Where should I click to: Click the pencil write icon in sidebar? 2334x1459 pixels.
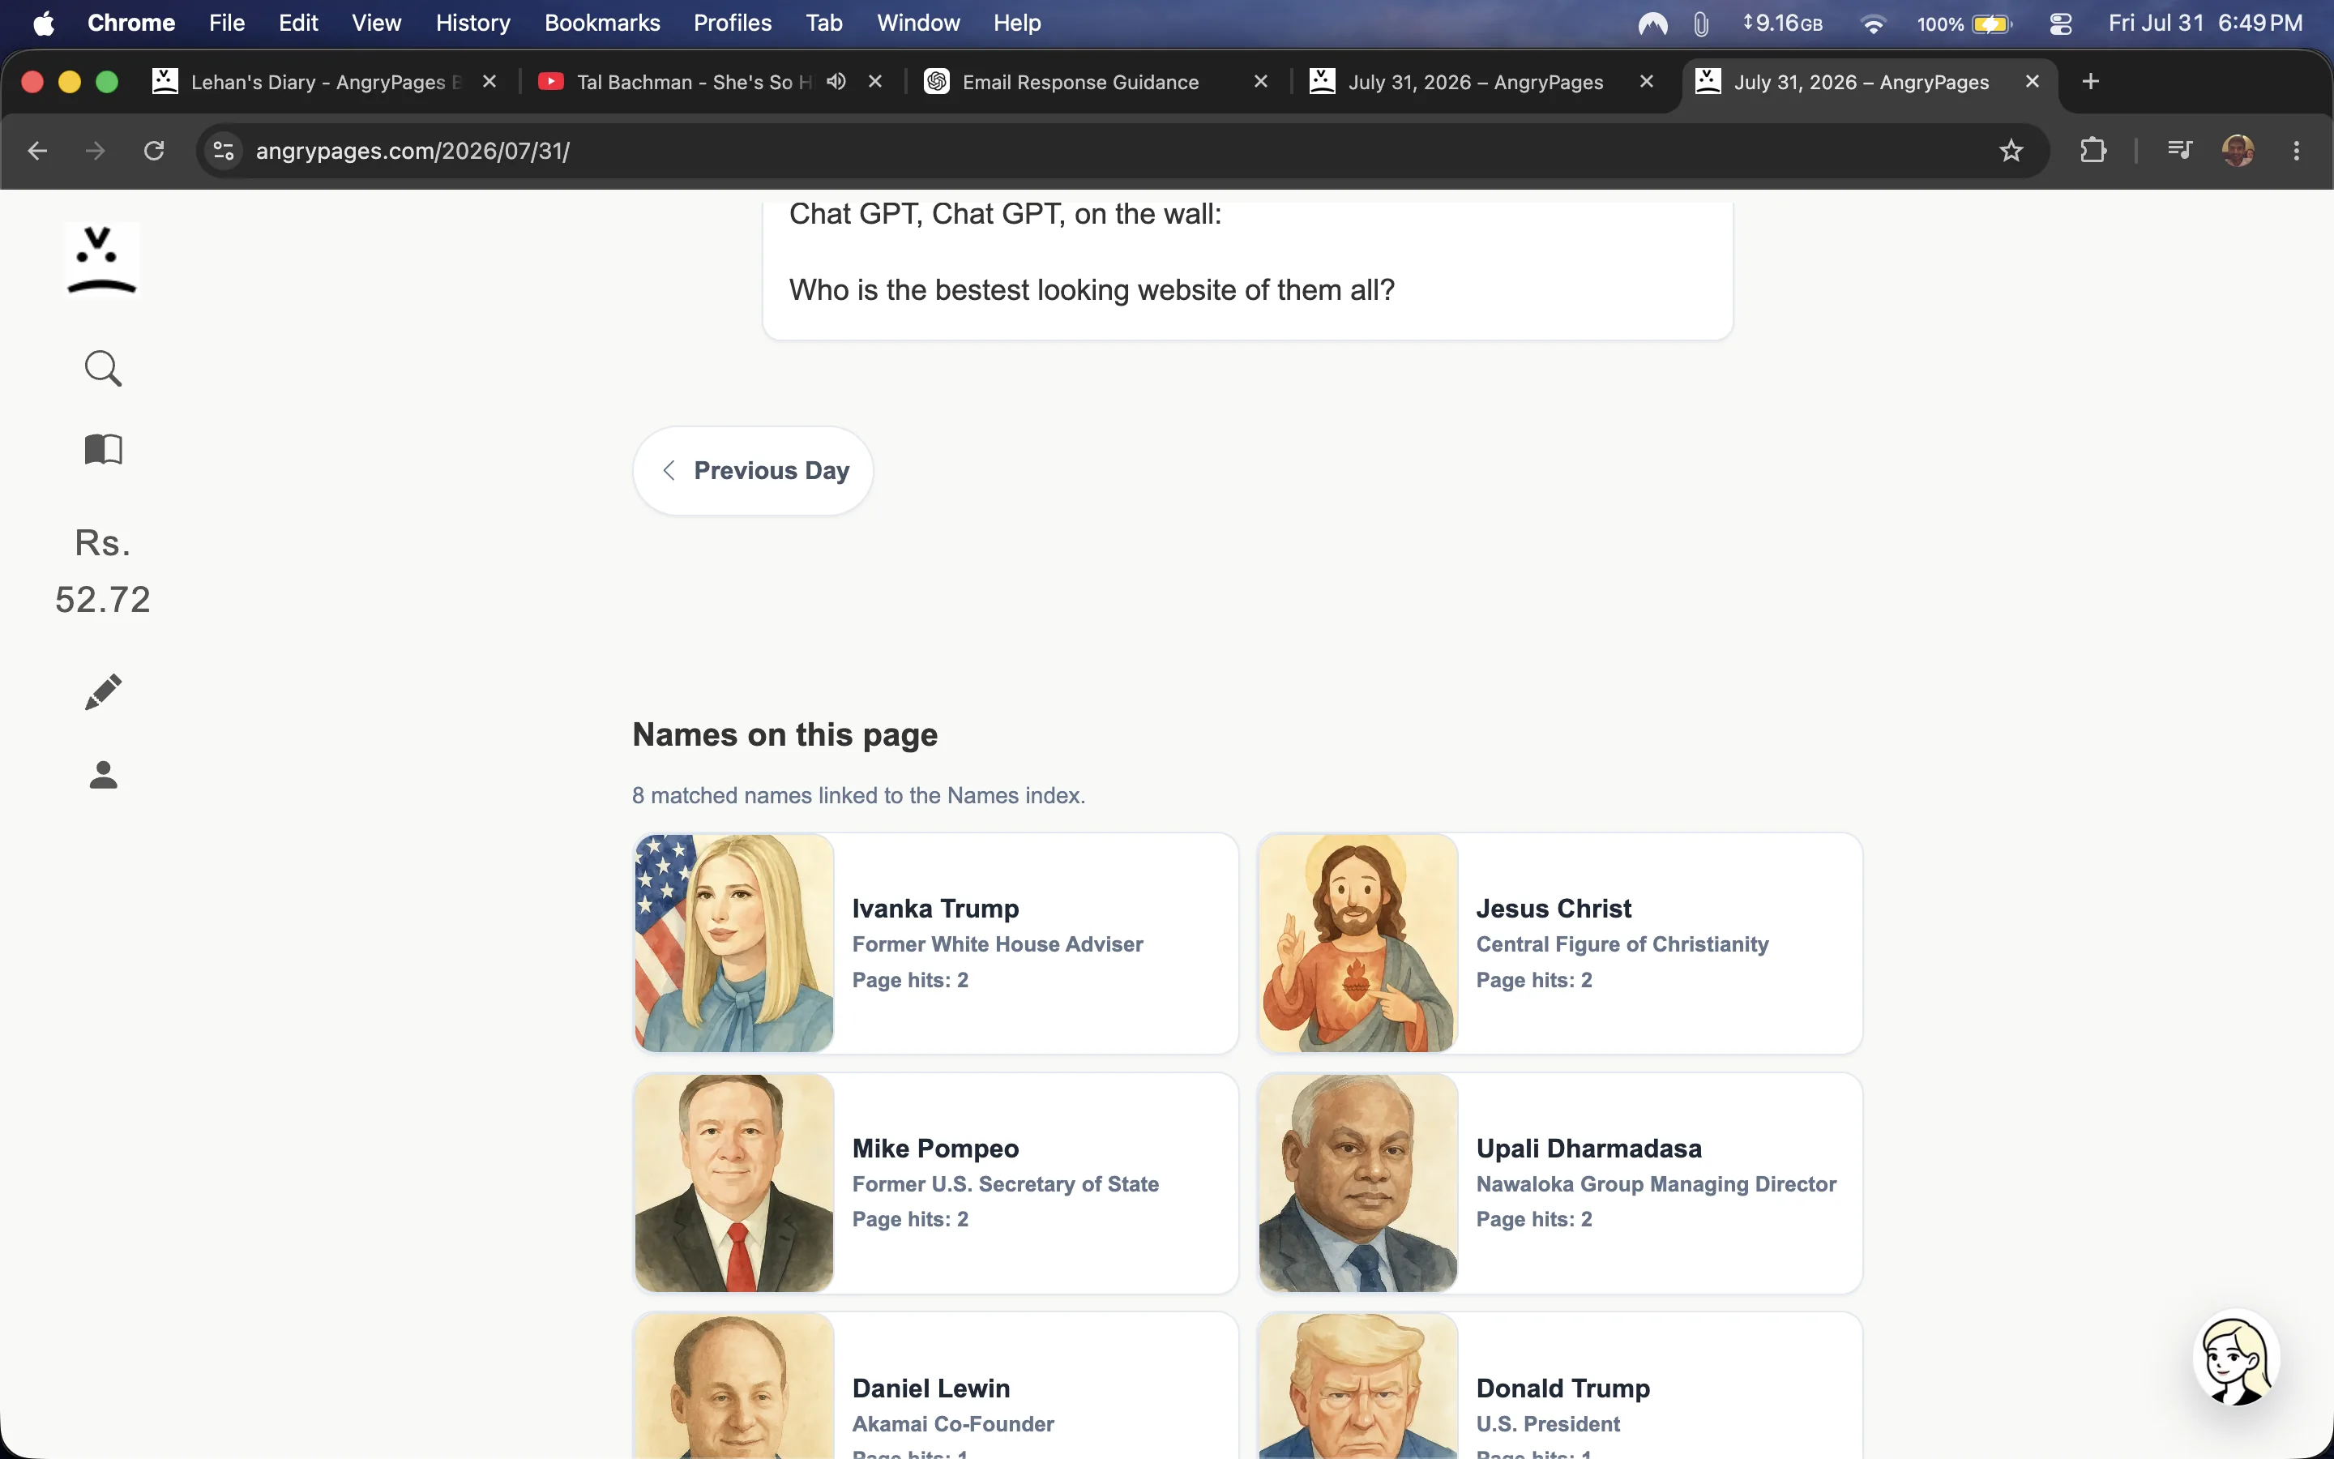click(103, 692)
